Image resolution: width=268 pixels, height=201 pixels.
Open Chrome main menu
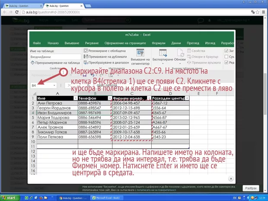click(x=263, y=12)
